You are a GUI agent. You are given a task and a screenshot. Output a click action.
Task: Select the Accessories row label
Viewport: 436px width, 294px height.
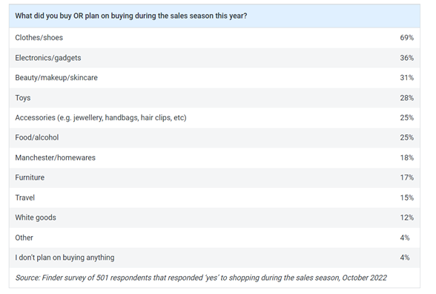[101, 118]
